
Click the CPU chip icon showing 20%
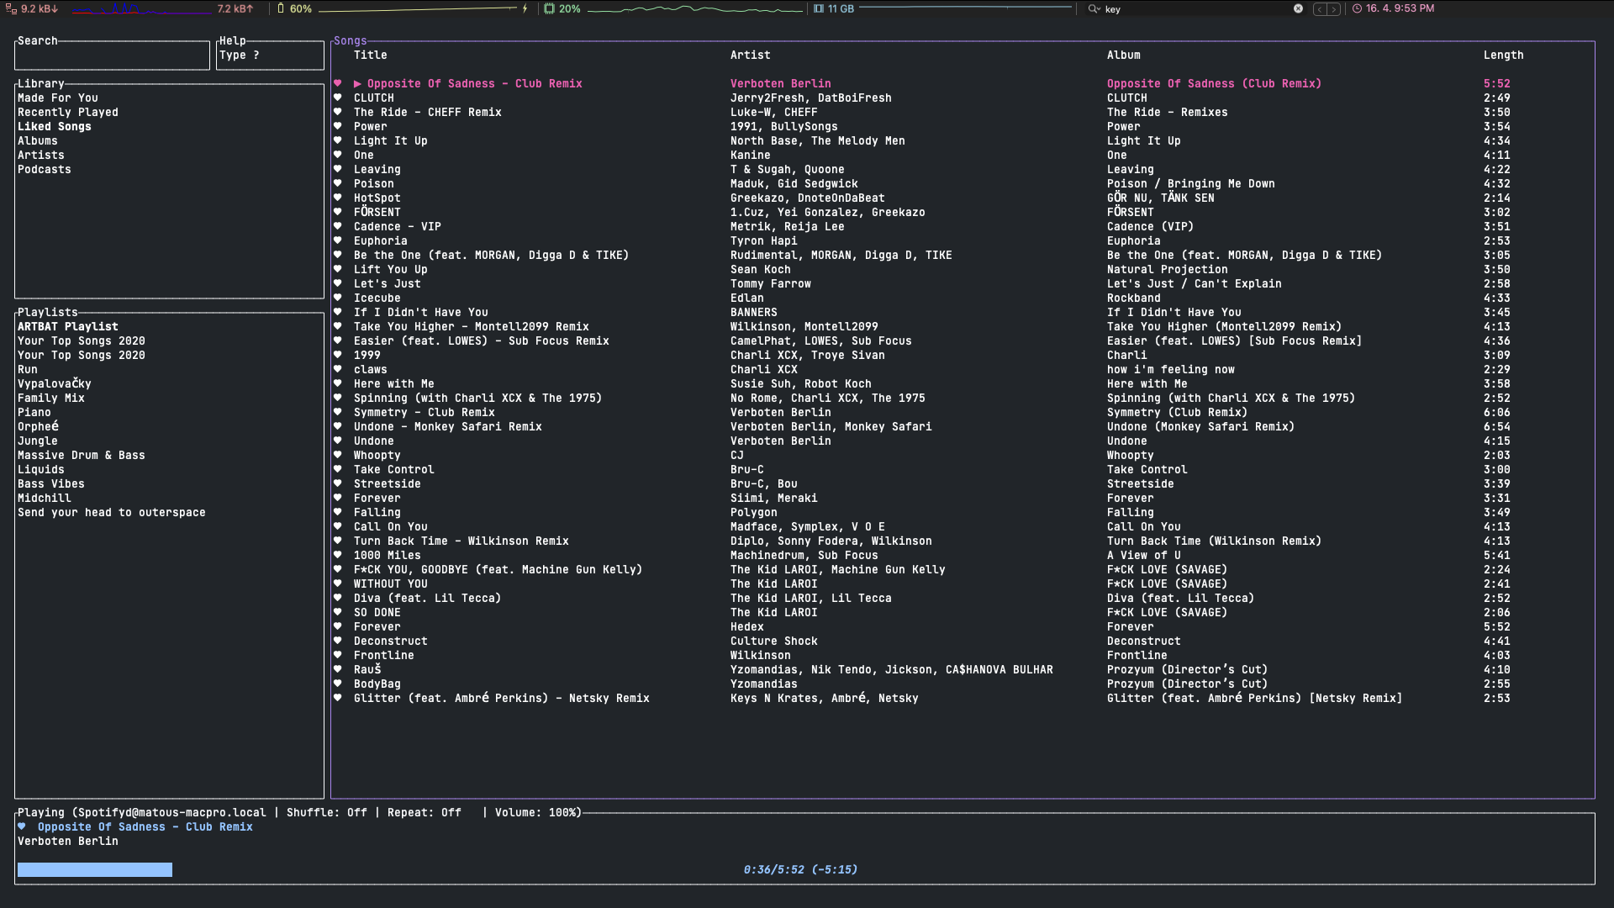click(x=549, y=8)
